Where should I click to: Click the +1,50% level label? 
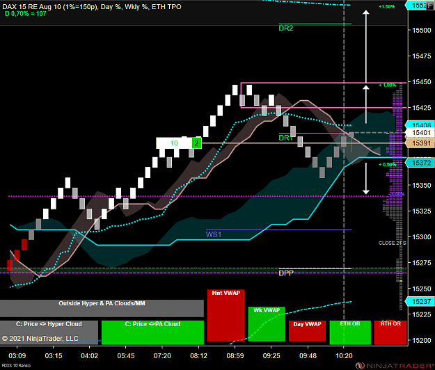[386, 7]
